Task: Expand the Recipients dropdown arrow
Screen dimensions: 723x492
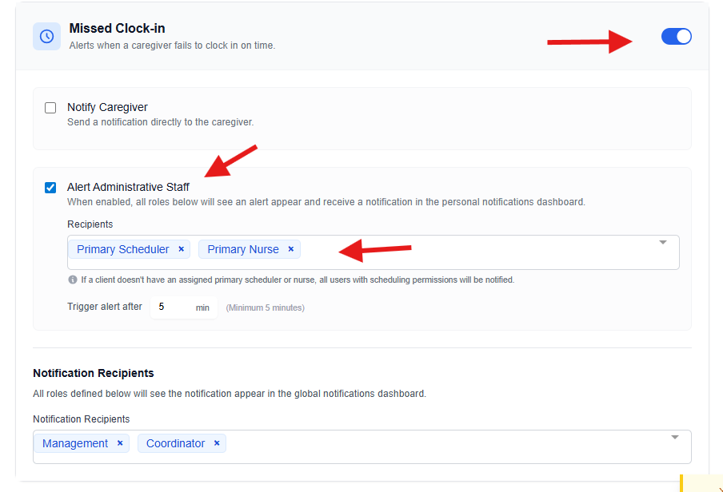Action: [x=662, y=243]
